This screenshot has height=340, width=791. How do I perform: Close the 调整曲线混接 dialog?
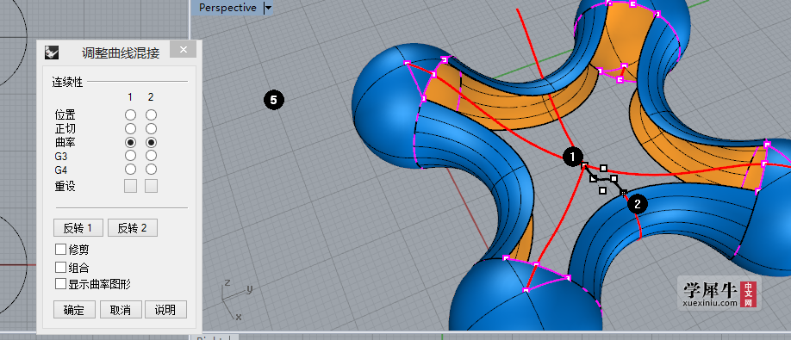tap(184, 49)
